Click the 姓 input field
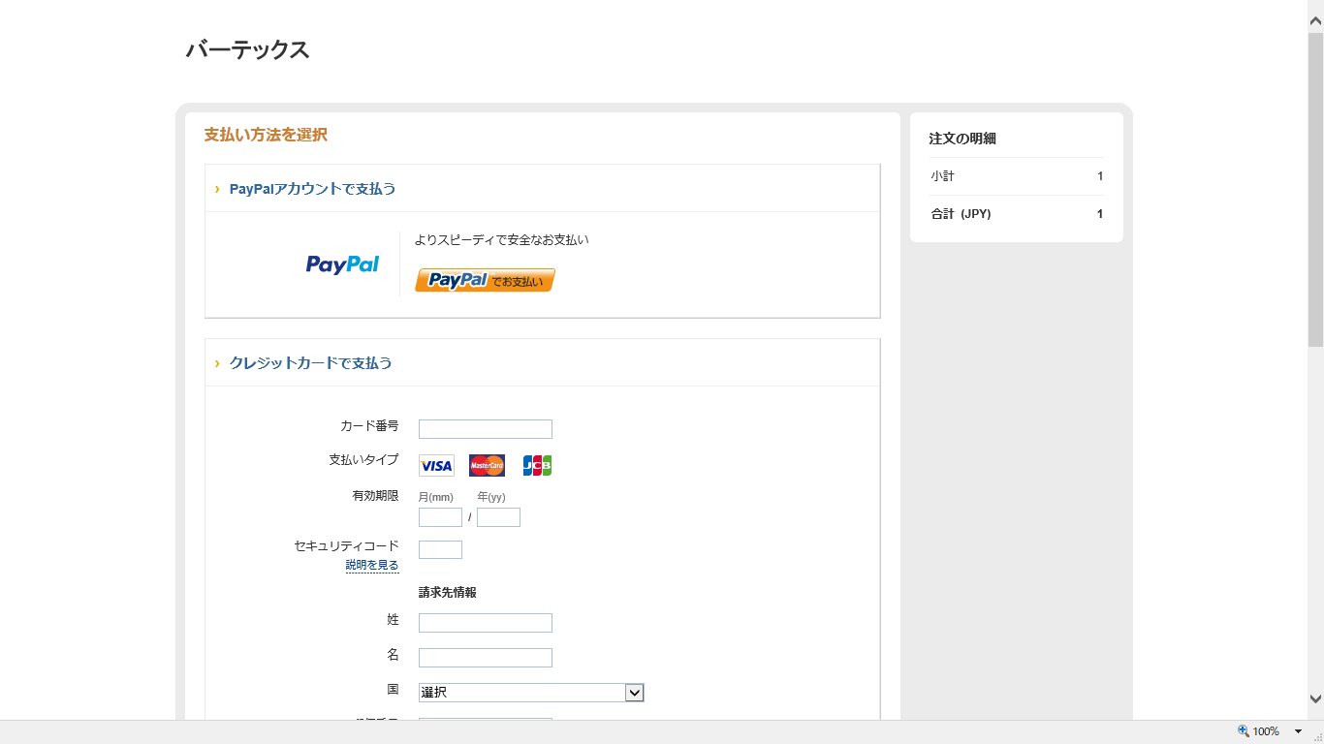The height and width of the screenshot is (744, 1324). click(x=486, y=623)
